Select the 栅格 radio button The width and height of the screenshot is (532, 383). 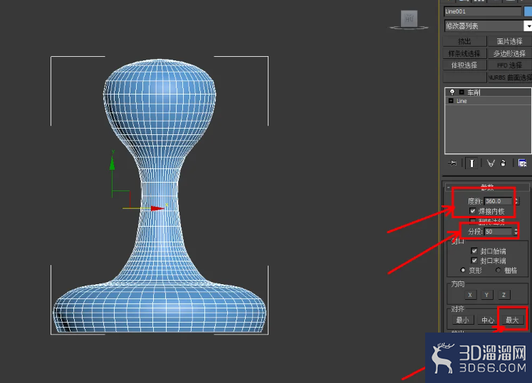pyautogui.click(x=498, y=270)
